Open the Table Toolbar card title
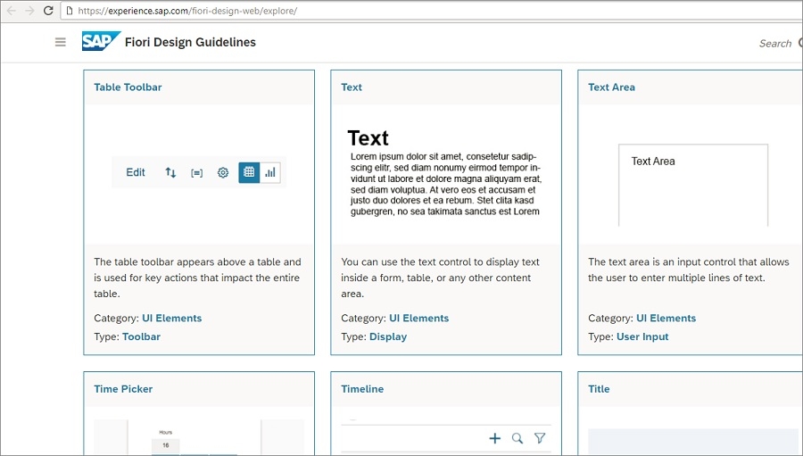The width and height of the screenshot is (803, 456). (128, 87)
